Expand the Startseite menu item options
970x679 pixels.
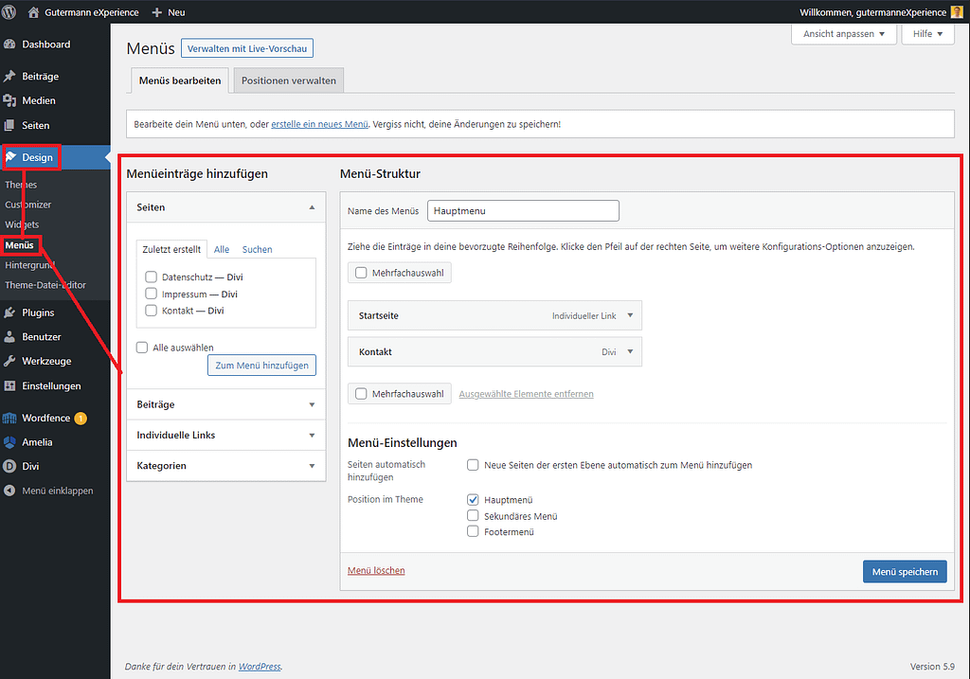click(x=630, y=315)
